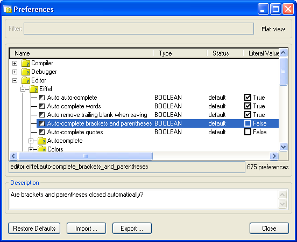Click the Compiler folder icon
The width and height of the screenshot is (297, 242).
point(26,63)
